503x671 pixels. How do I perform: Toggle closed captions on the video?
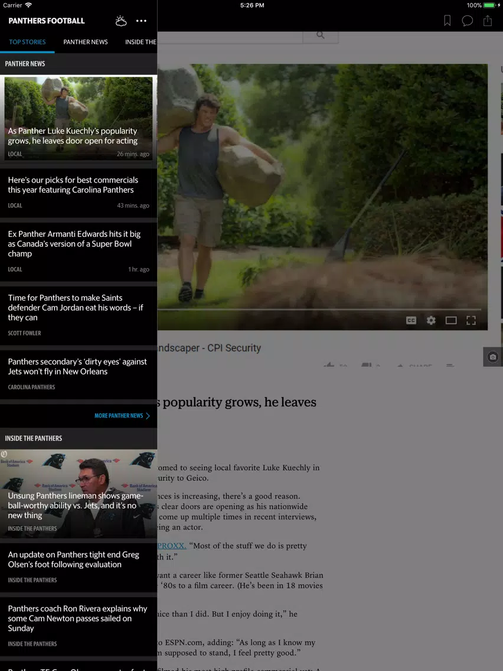click(x=411, y=321)
